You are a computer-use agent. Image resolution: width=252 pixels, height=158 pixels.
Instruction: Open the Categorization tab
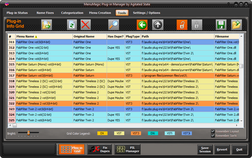tap(72, 13)
